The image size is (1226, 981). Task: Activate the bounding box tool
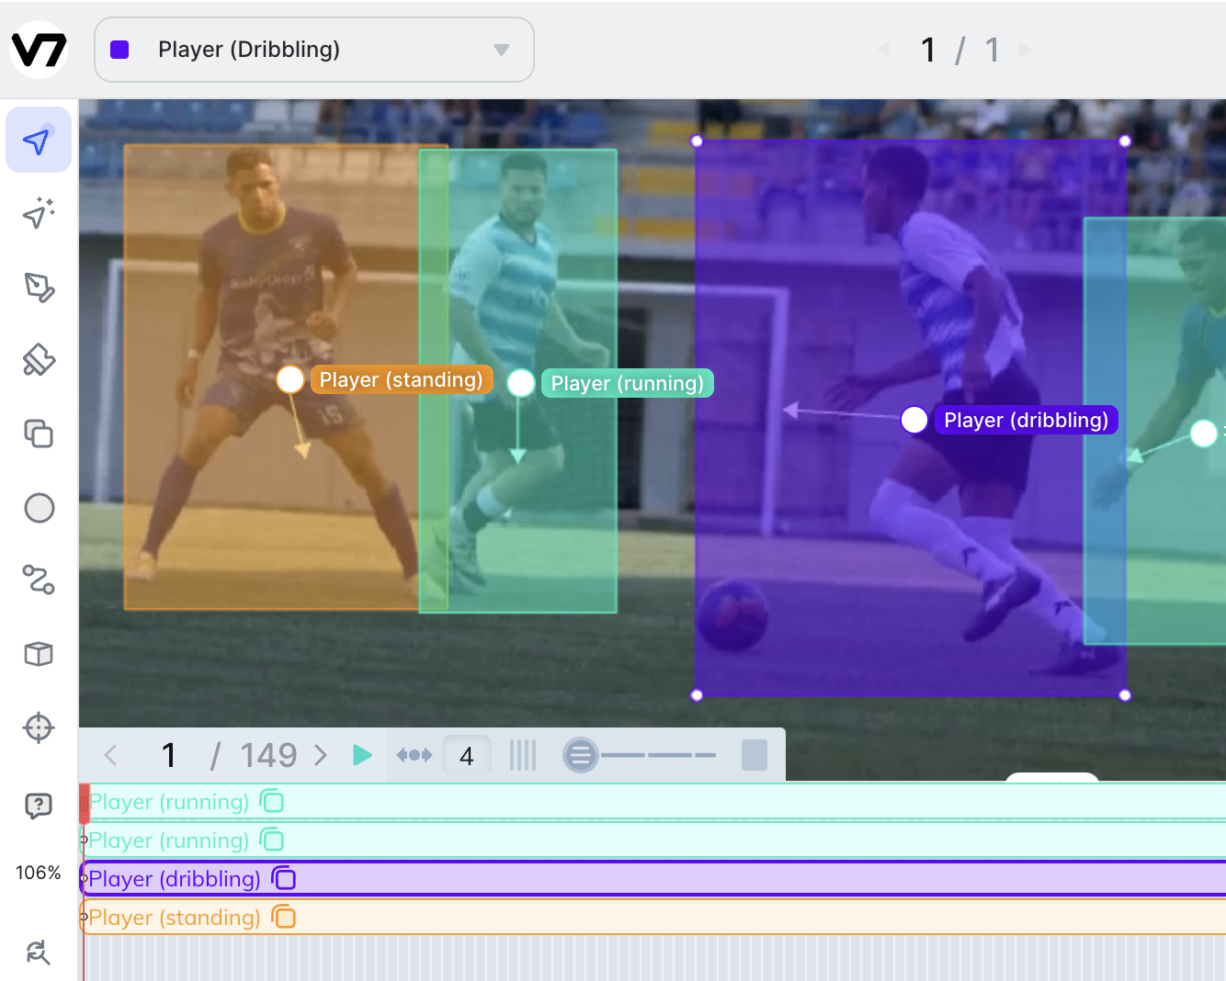click(x=38, y=434)
